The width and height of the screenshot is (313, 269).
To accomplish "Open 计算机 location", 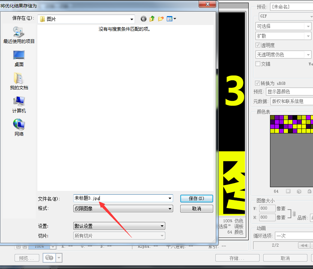I will 19,105.
